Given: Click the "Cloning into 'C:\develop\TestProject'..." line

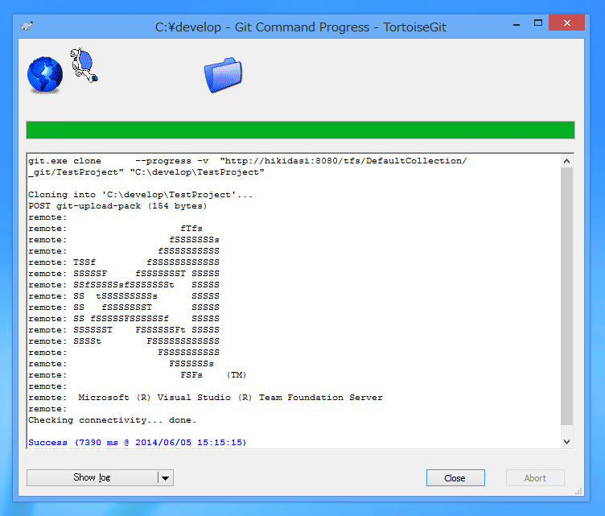Looking at the screenshot, I should click(140, 195).
